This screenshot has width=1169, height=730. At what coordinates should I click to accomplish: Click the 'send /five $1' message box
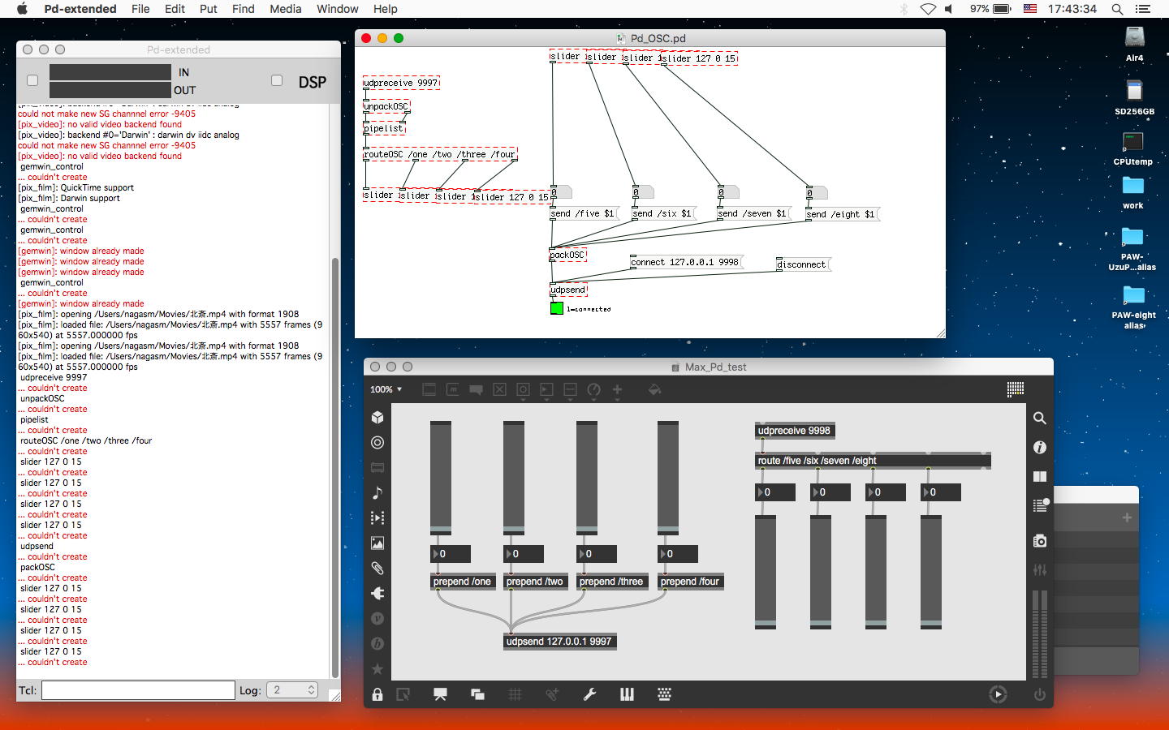click(584, 213)
